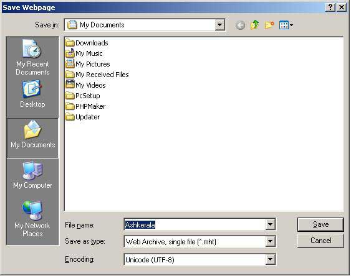Click the help question mark button
Viewport: 351px width, 276px height.
(330, 7)
